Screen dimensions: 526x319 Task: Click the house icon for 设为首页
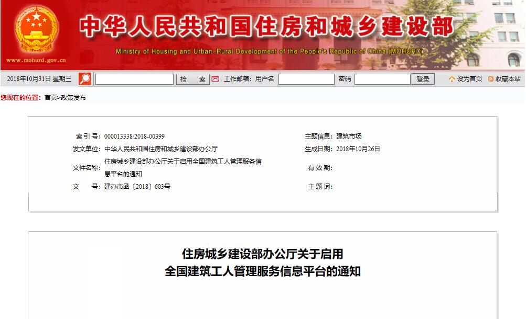pyautogui.click(x=452, y=79)
